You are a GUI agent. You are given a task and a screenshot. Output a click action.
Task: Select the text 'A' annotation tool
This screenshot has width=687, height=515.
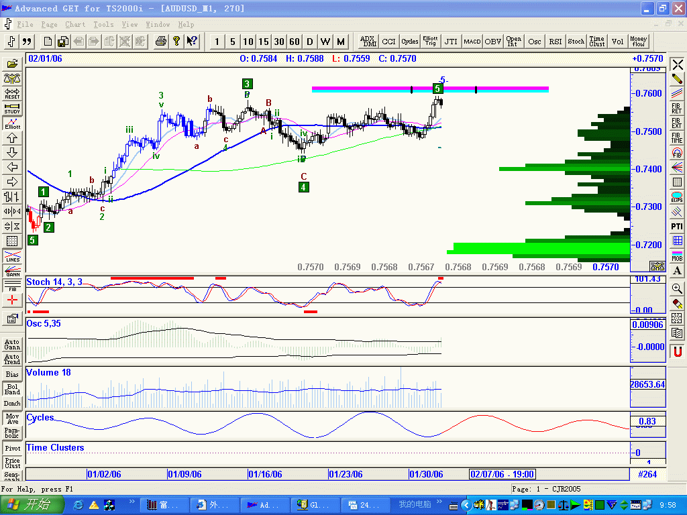pyautogui.click(x=677, y=271)
